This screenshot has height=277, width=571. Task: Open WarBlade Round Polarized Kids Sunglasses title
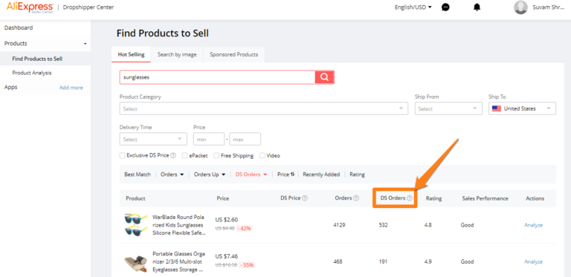click(179, 225)
